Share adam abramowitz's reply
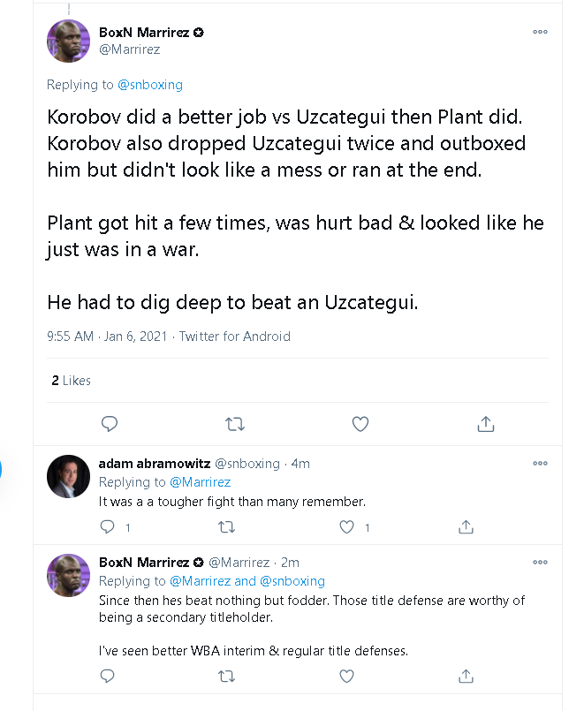 (466, 526)
